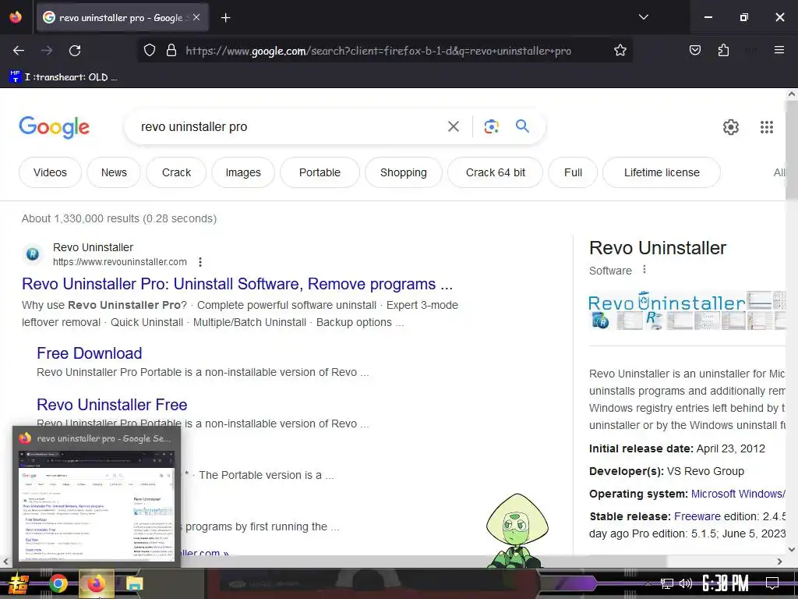This screenshot has width=798, height=599.
Task: Submit search with the magnifier icon
Action: [522, 126]
